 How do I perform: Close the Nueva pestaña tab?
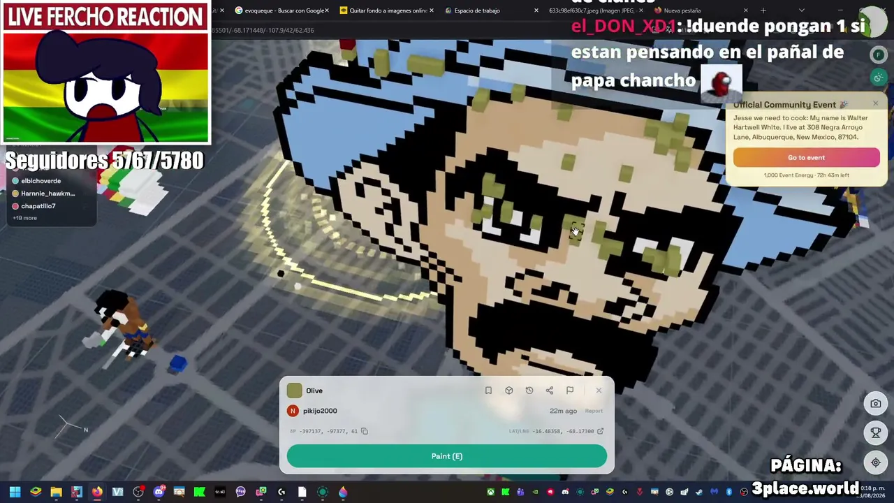746,10
